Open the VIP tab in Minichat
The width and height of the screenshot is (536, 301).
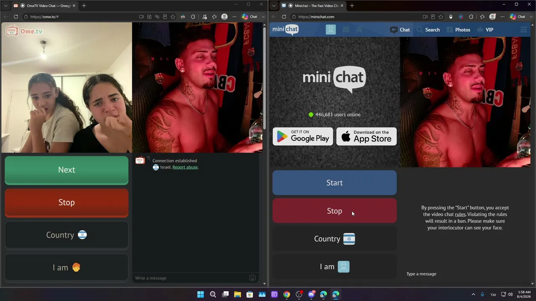[485, 30]
